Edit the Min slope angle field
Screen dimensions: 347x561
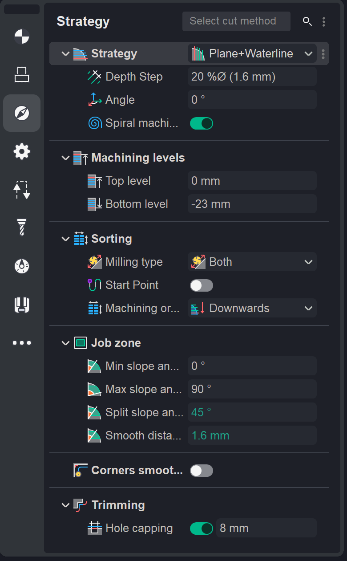[252, 366]
